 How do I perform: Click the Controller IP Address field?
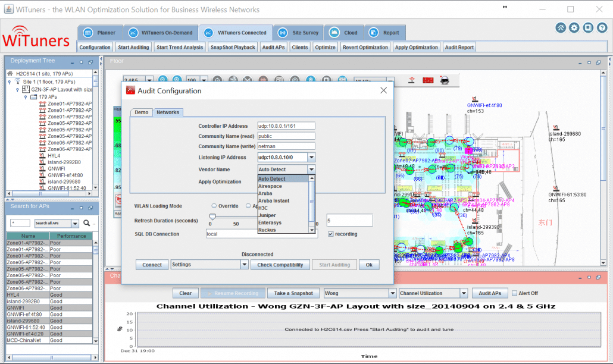[x=286, y=125]
